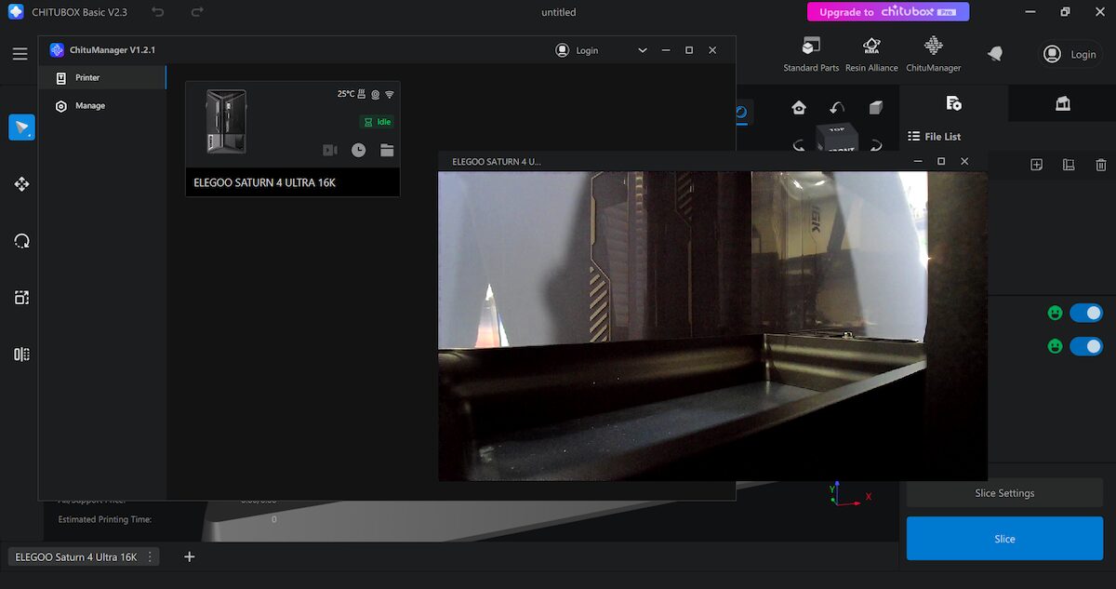Open the file settings tab in right panel
1116x589 pixels.
[x=953, y=103]
